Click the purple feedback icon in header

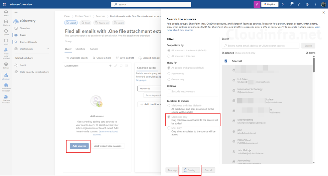[x=257, y=4]
